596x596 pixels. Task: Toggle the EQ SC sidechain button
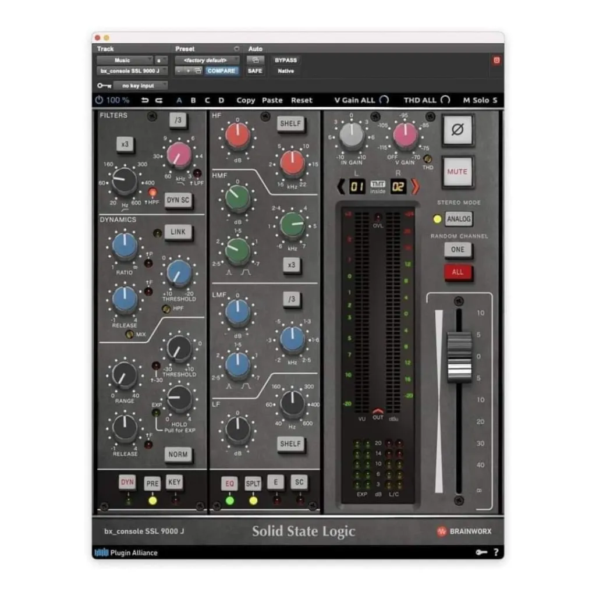click(x=300, y=483)
